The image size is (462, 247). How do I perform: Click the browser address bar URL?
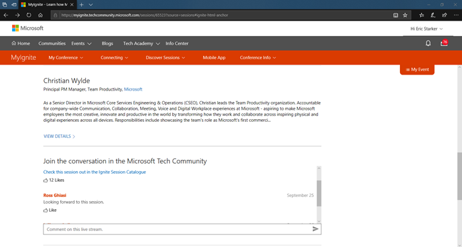click(x=145, y=15)
